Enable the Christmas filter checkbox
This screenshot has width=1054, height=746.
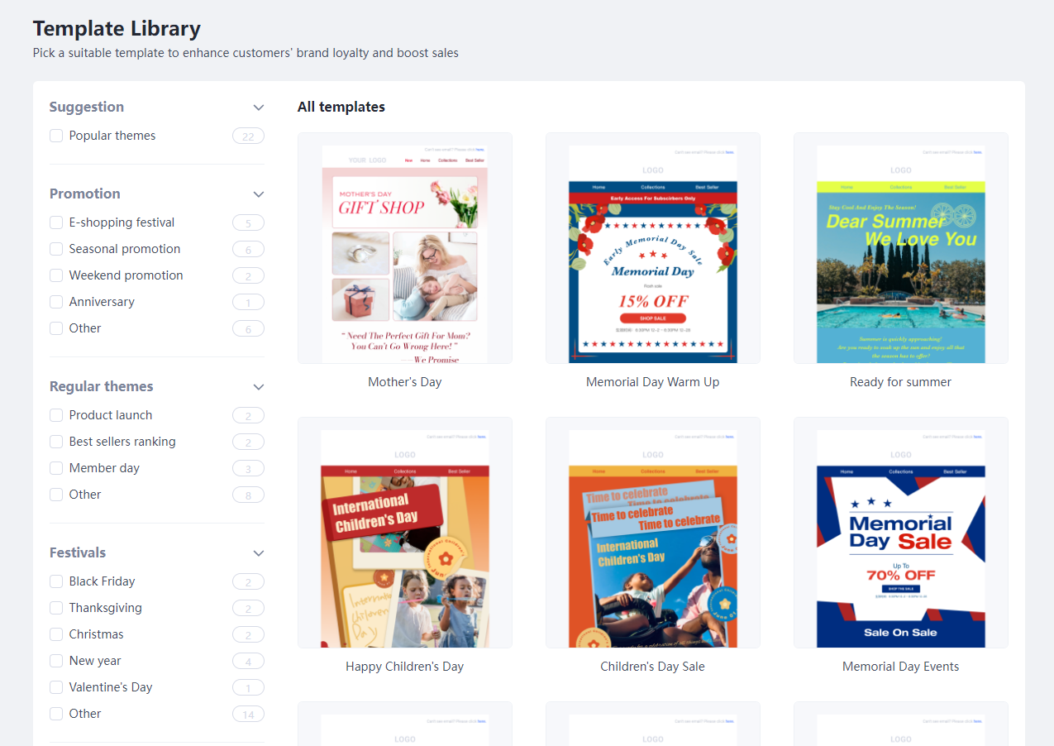(x=56, y=634)
